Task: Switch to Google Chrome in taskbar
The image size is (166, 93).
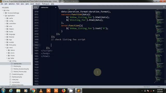Action: pos(33,91)
